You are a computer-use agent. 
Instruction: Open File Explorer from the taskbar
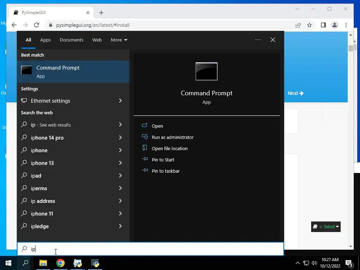click(43, 263)
